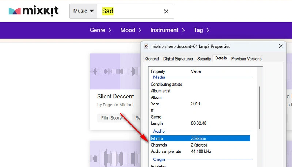Click the details list scrollbar thumb
This screenshot has width=292, height=167.
[259, 108]
